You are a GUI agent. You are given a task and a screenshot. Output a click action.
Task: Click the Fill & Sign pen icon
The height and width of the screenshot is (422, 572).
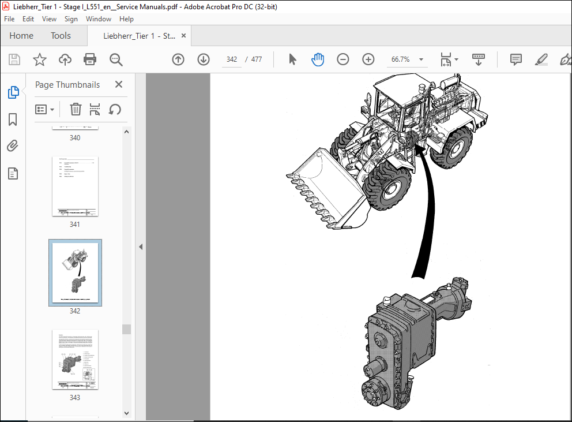point(566,59)
